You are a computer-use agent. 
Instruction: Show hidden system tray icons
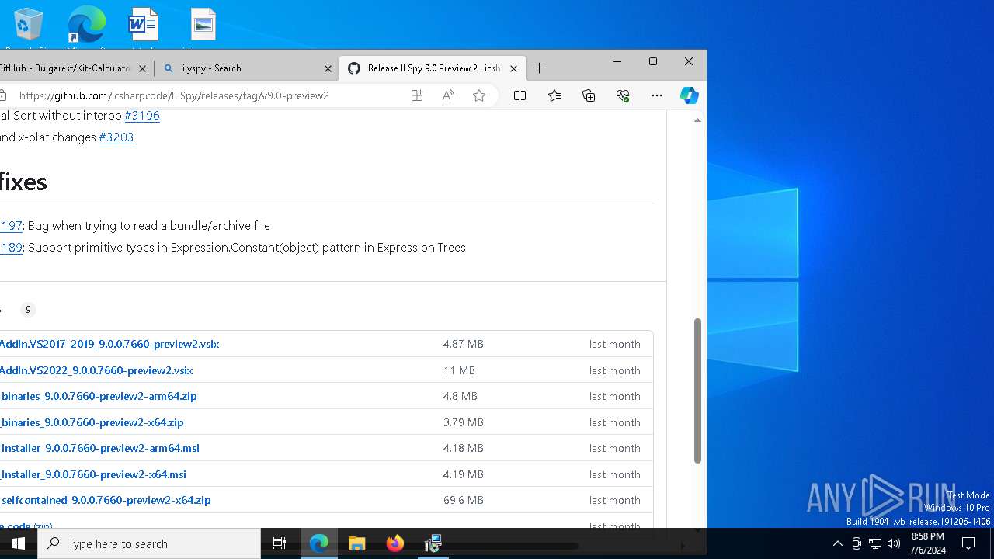[837, 543]
